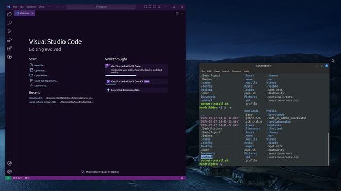The width and height of the screenshot is (341, 191).
Task: Click the Connect to... link
Action: (x=40, y=86)
